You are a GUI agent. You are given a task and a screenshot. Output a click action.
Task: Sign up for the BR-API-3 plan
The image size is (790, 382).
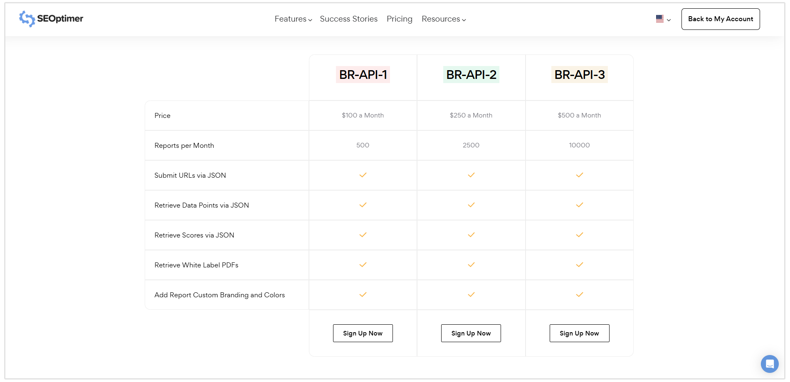580,333
